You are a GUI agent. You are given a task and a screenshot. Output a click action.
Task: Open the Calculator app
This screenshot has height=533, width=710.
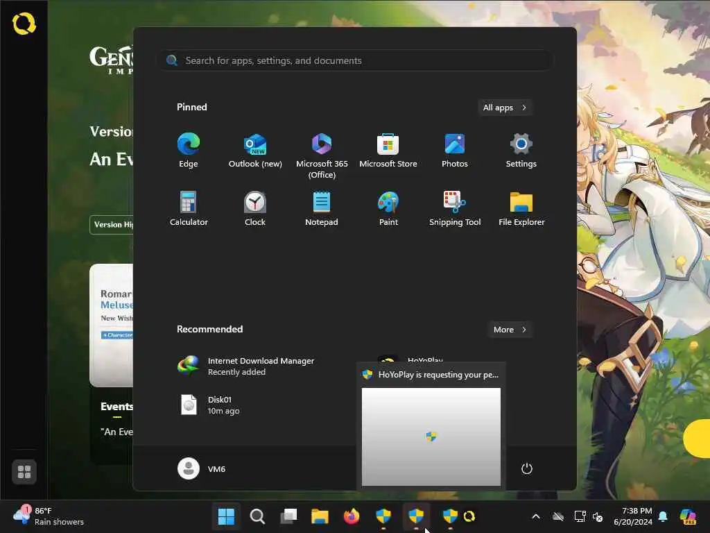(189, 209)
